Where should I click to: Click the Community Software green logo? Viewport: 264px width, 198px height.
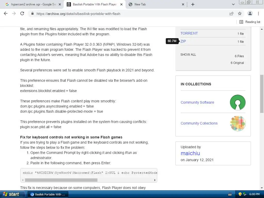[238, 102]
